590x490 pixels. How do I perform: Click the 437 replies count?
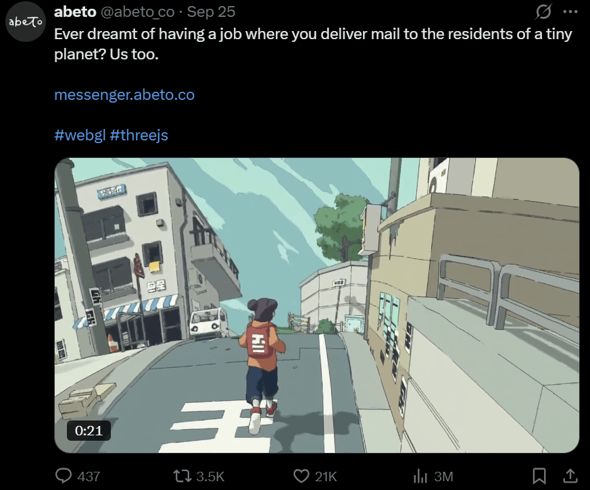tap(89, 477)
